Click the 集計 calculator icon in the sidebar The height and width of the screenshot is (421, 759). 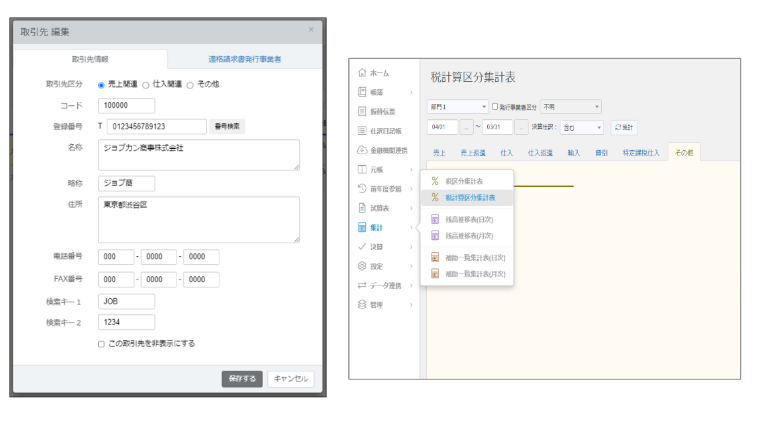click(362, 227)
